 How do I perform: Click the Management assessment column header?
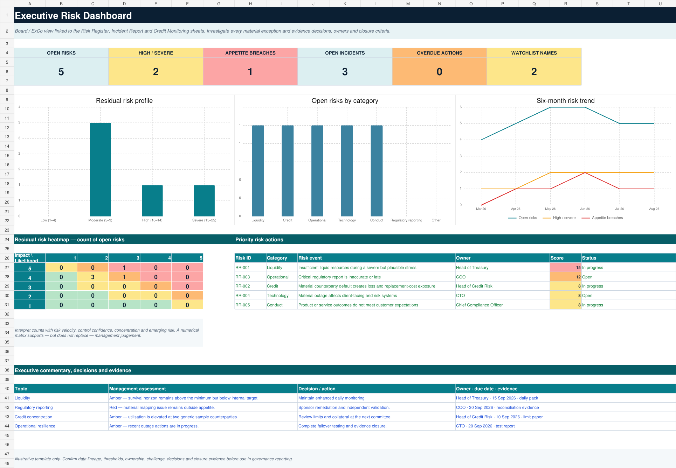point(203,389)
